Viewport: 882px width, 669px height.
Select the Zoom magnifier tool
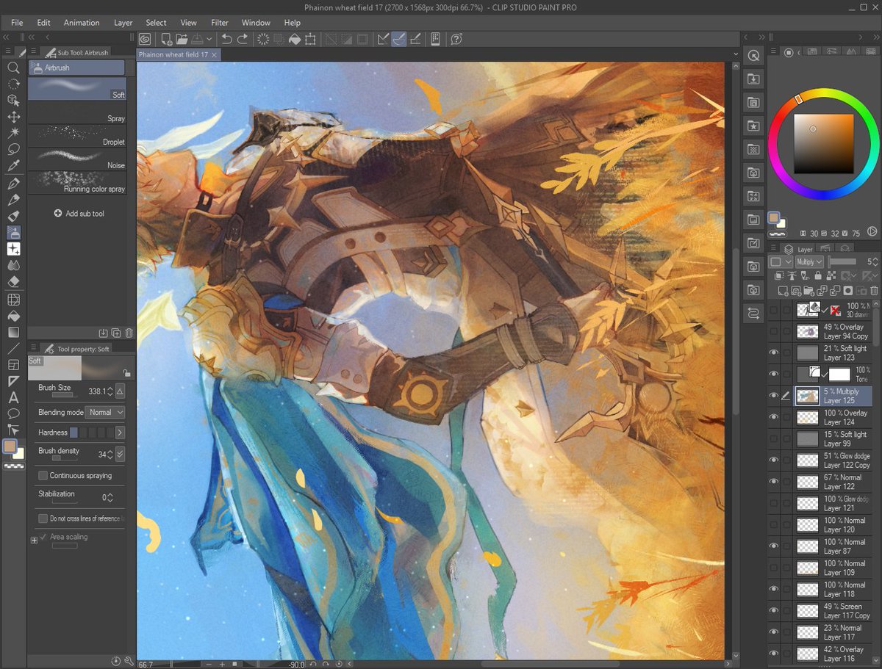pyautogui.click(x=13, y=68)
